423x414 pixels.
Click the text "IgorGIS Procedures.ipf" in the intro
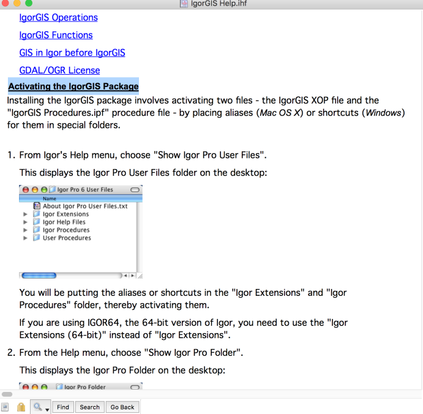[58, 113]
